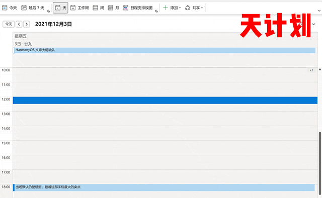This screenshot has height=198, width=322.
Task: Open the 共享 (Share) dropdown
Action: click(194, 8)
